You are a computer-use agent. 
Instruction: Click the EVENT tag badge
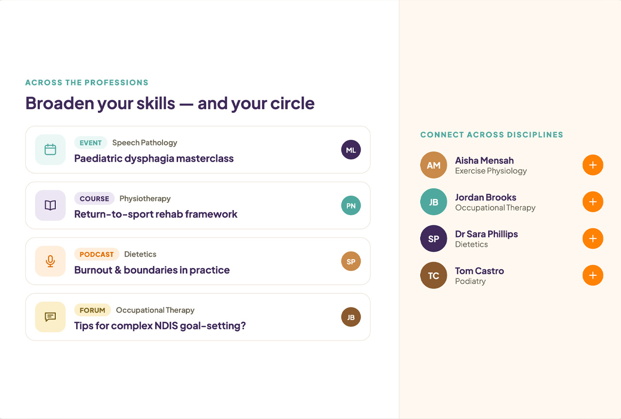91,143
